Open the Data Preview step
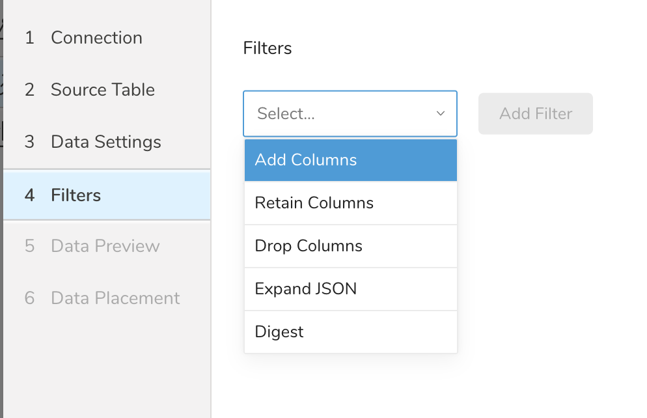Screen dimensions: 647x418 tap(105, 246)
